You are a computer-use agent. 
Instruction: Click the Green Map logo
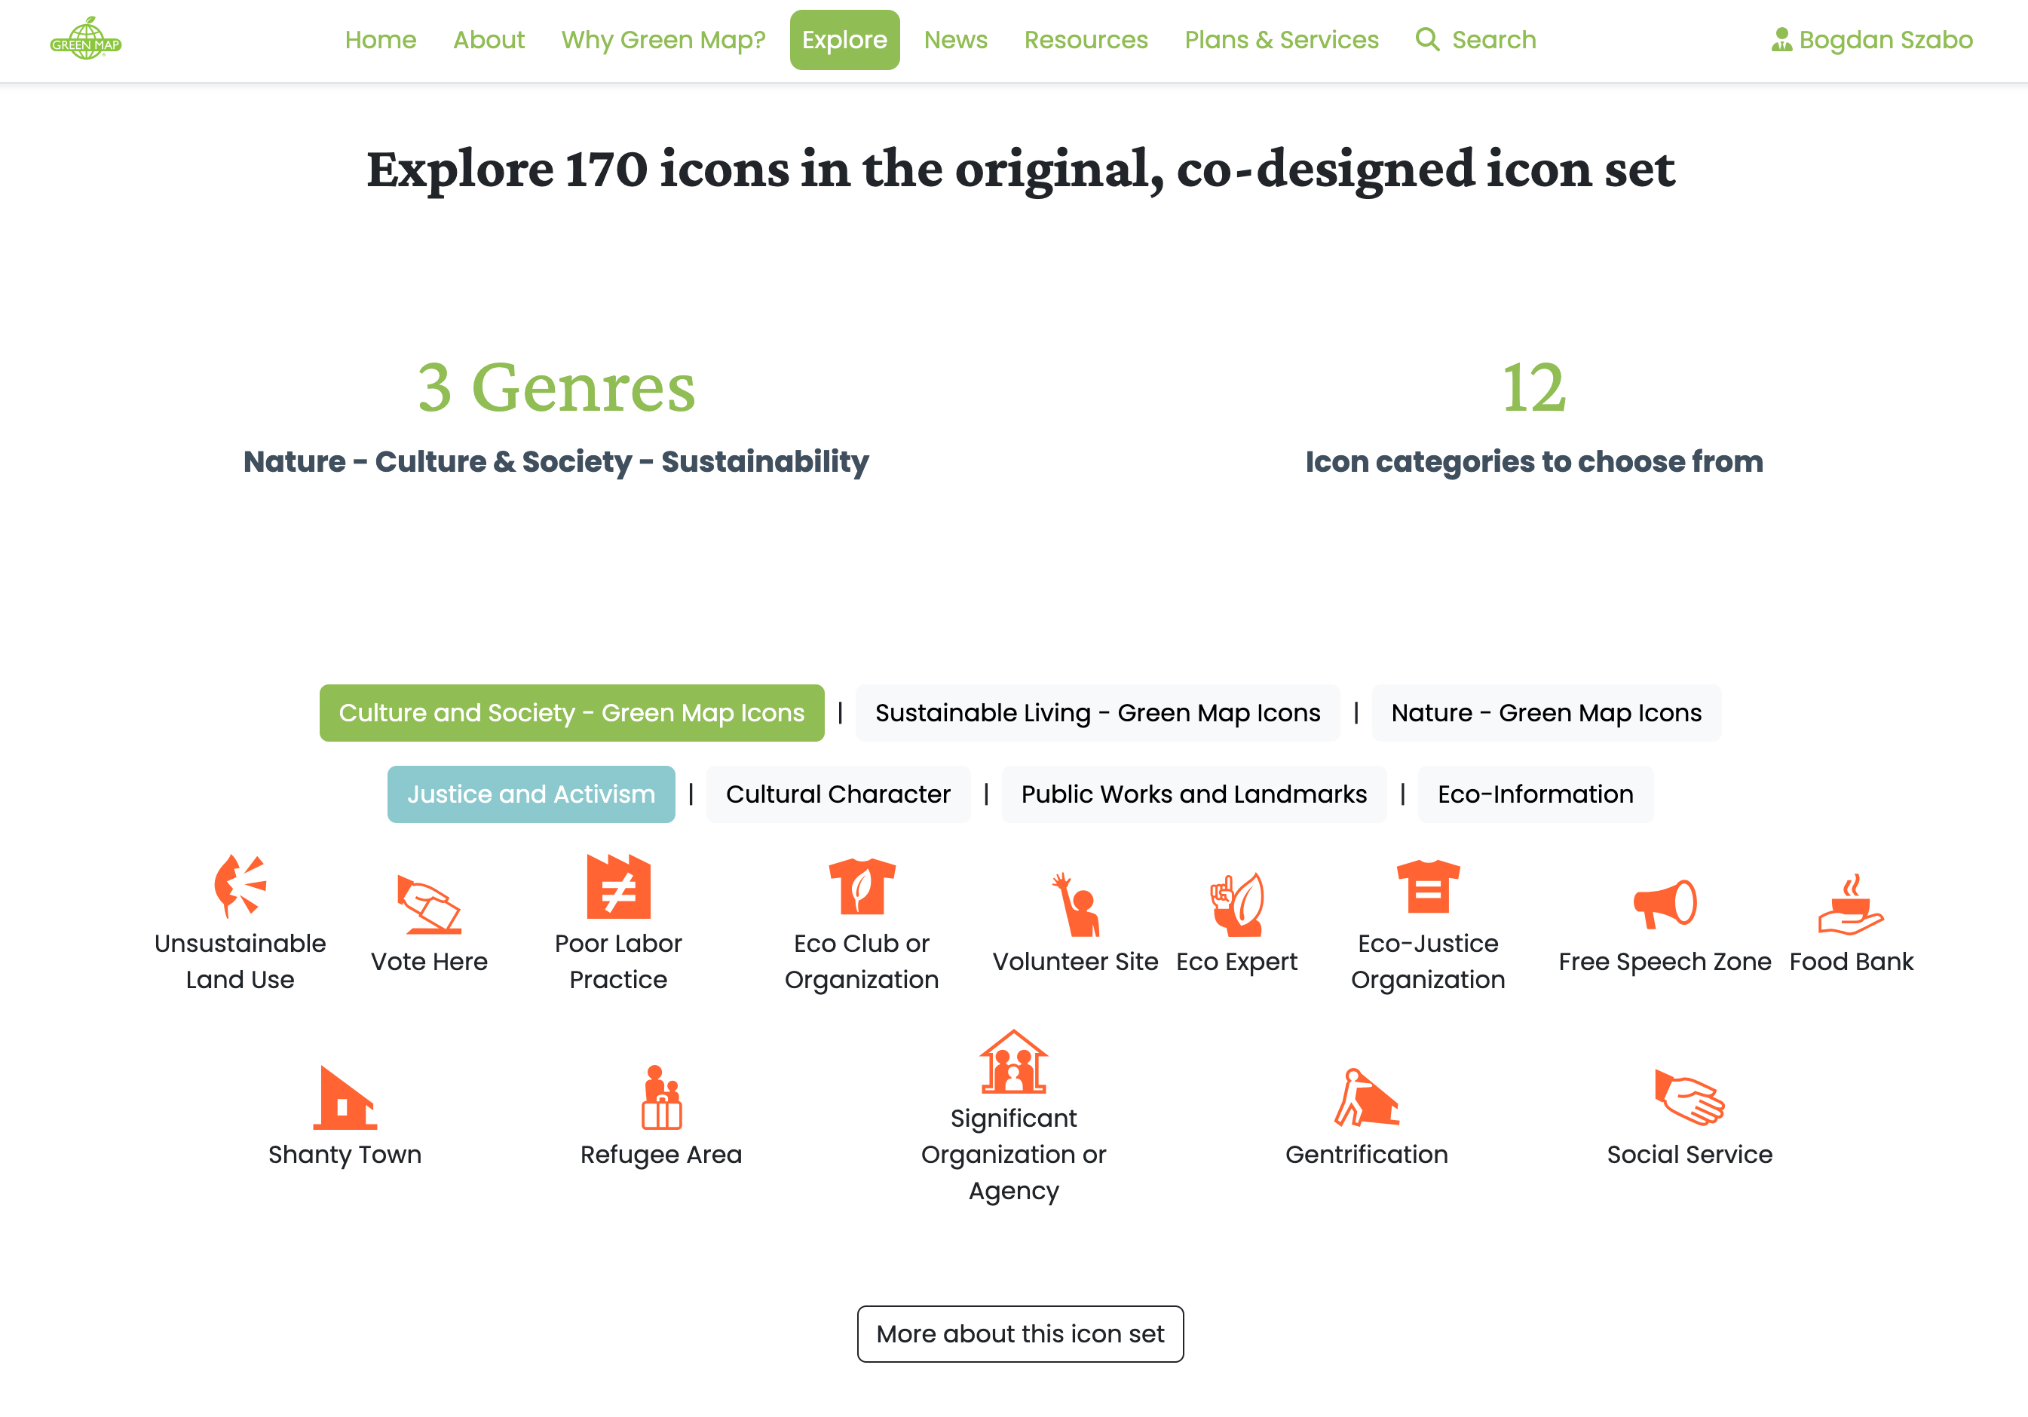[x=86, y=40]
